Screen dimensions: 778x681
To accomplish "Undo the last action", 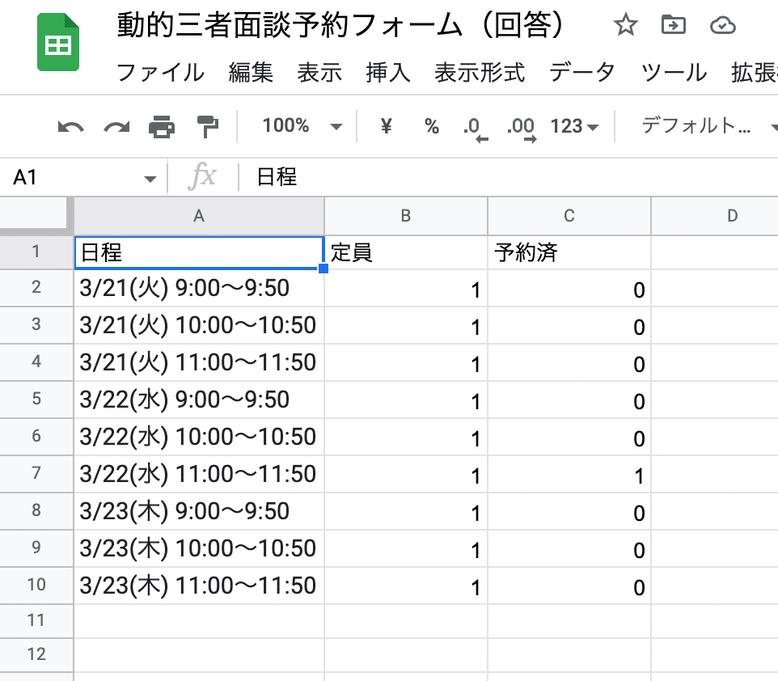I will coord(70,126).
